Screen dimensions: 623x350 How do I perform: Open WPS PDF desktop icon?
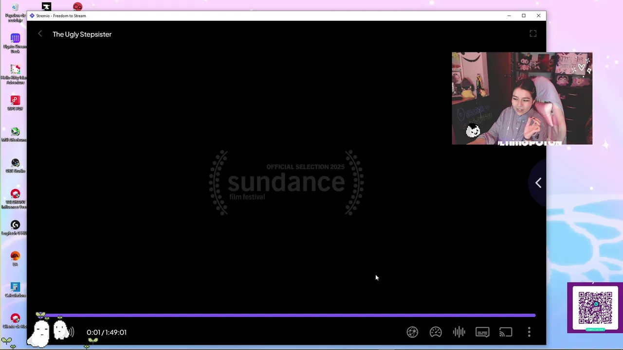15,103
